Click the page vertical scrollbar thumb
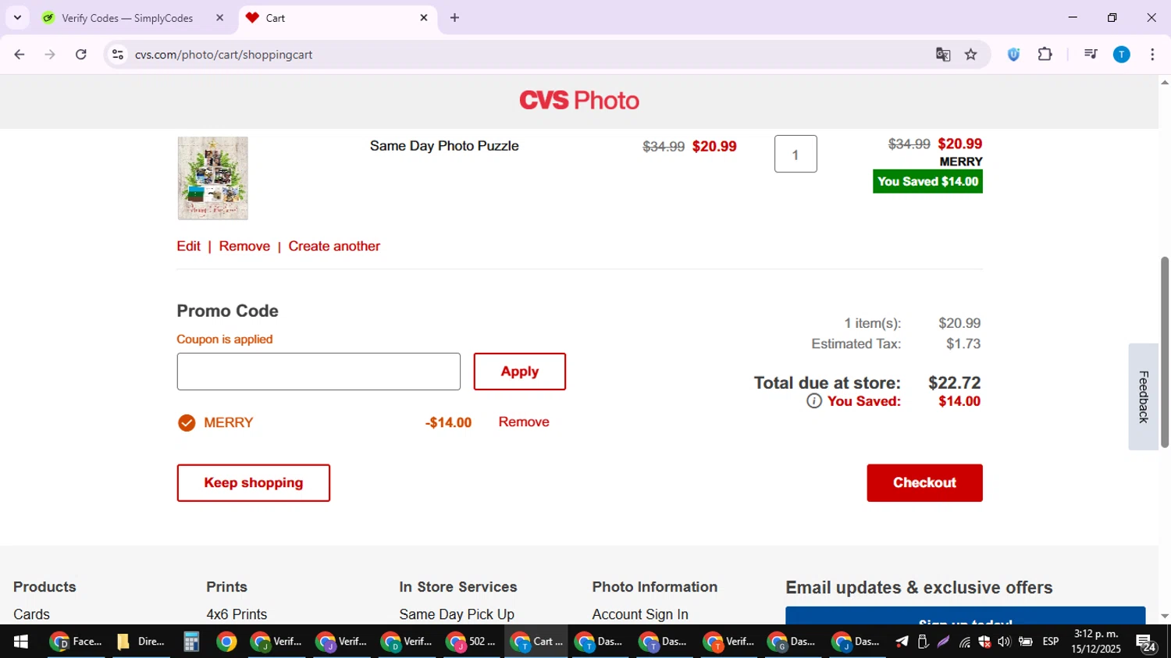 pos(1165,351)
